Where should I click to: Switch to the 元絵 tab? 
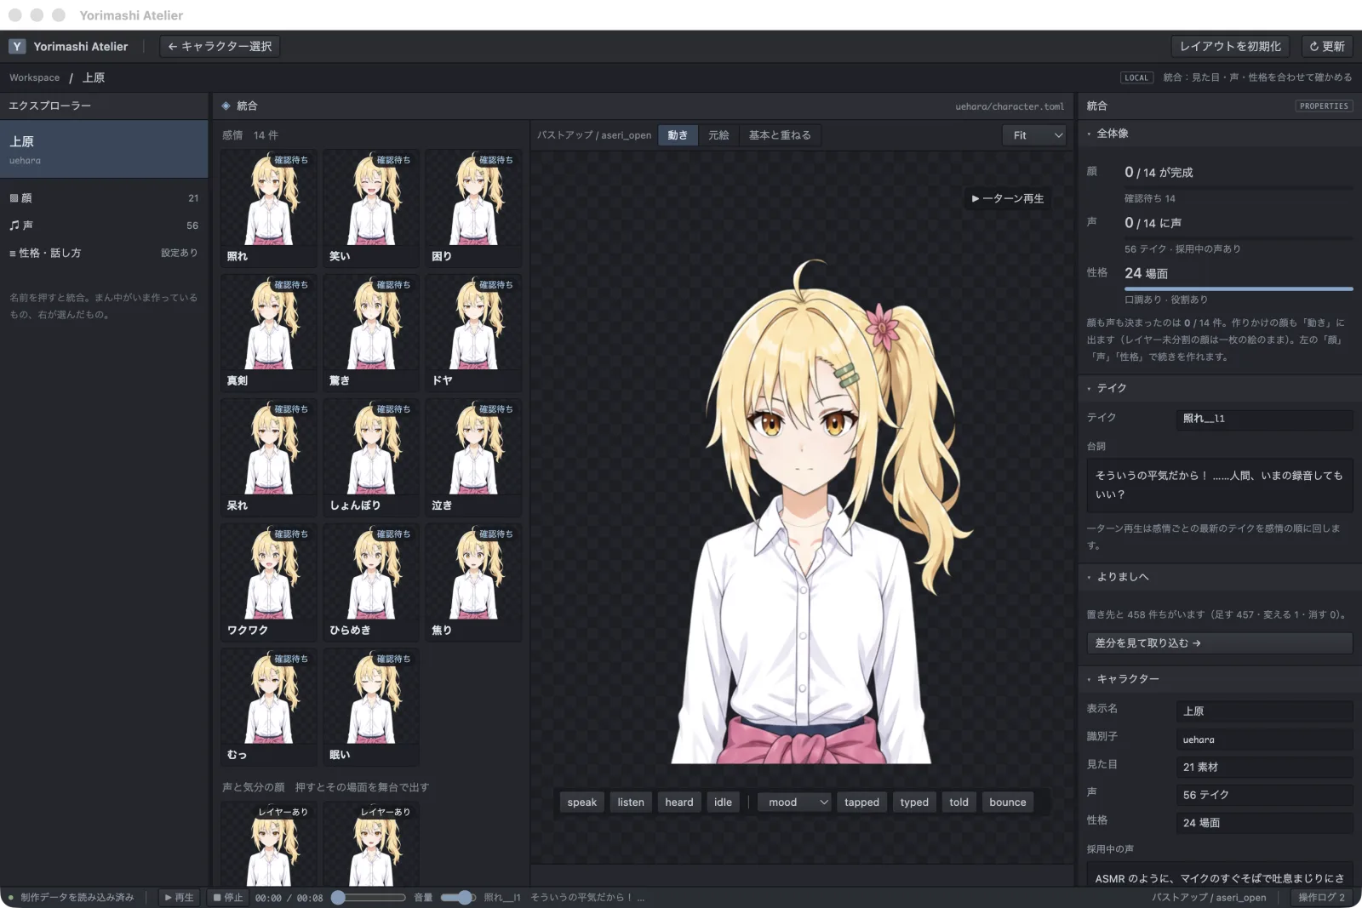tap(718, 135)
